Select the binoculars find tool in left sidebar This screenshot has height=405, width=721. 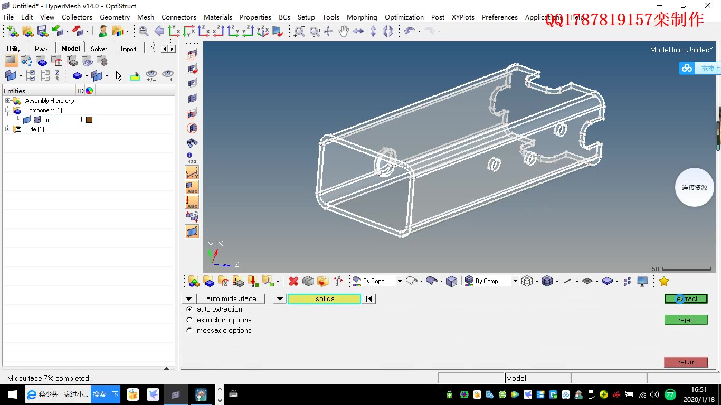pos(191,142)
